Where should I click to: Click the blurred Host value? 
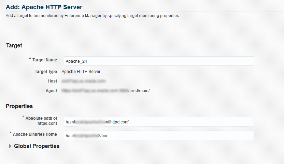click(x=84, y=81)
